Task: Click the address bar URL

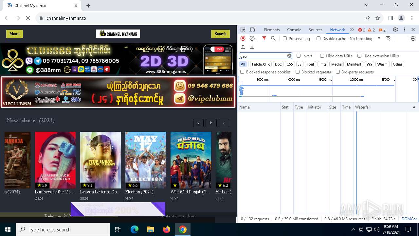Action: click(x=66, y=18)
